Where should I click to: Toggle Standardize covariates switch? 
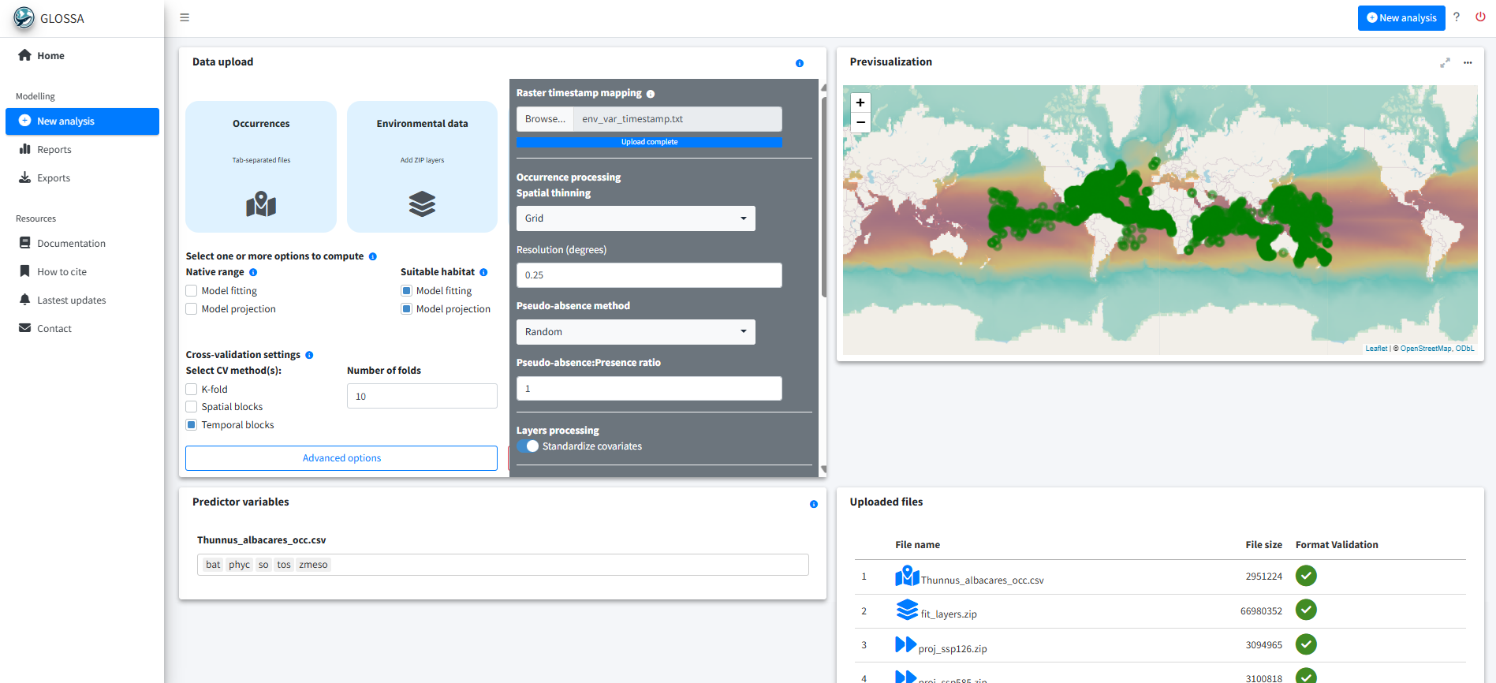528,446
